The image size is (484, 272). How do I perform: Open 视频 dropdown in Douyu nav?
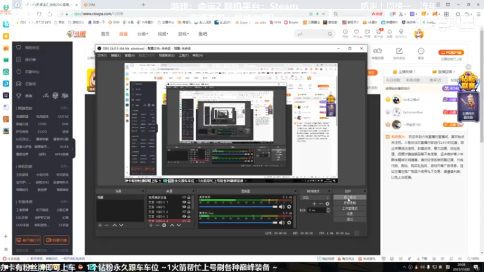[163, 34]
